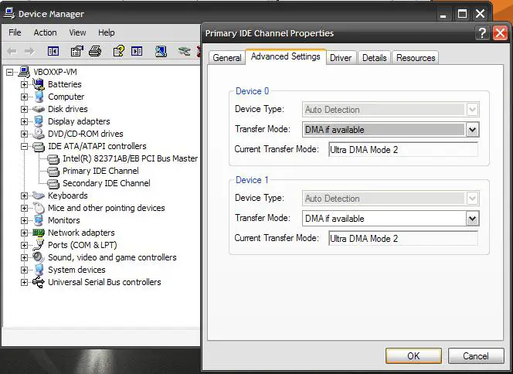Click the Ports (COM & LPT) icon
Screen dimensions: 513x374
click(x=39, y=245)
